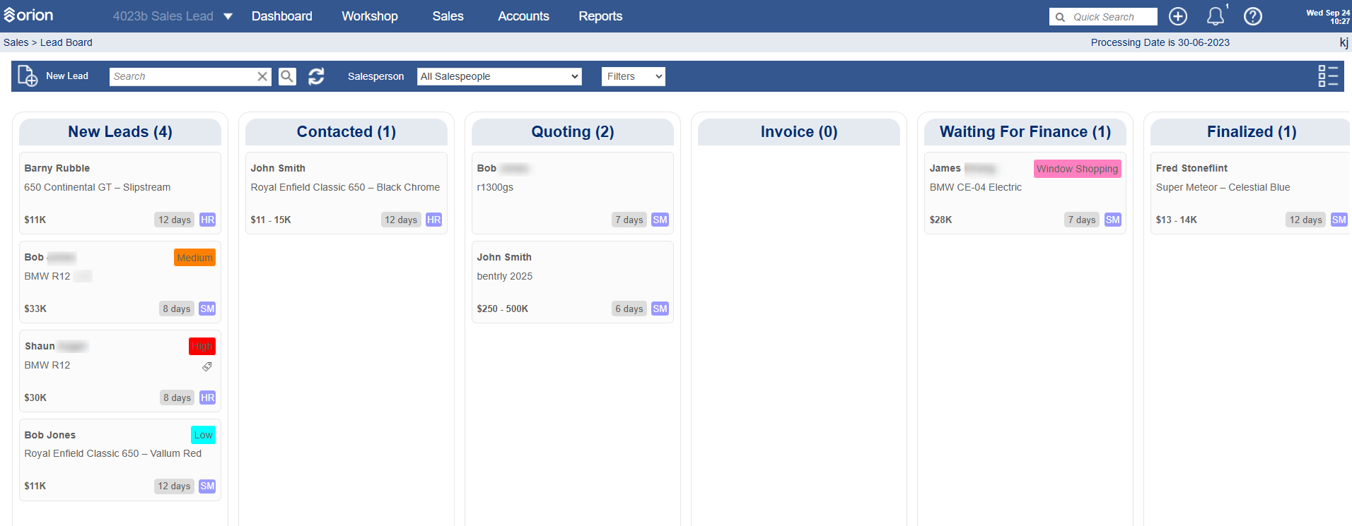1352x526 pixels.
Task: Click the red High priority tag
Action: (x=202, y=347)
